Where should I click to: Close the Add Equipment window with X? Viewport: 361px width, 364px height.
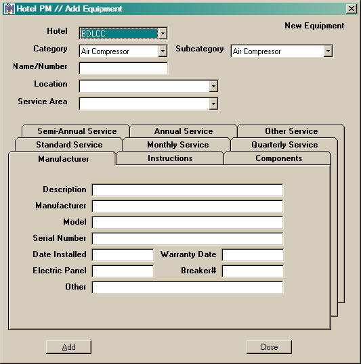[352, 9]
